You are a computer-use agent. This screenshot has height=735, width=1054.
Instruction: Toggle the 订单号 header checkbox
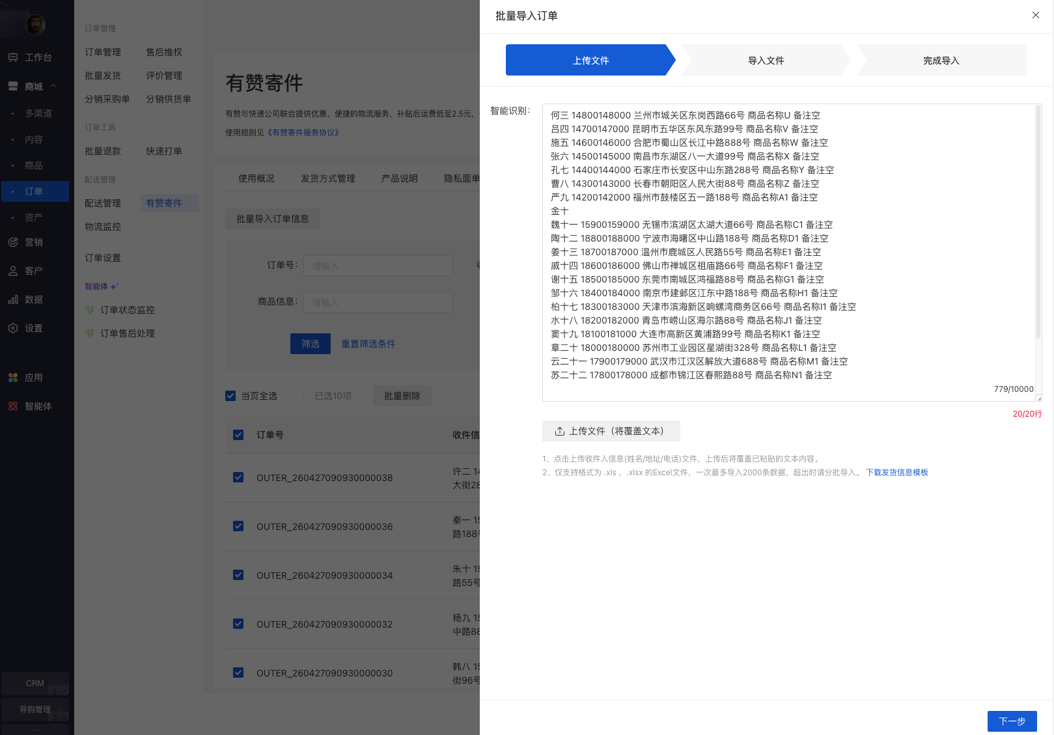[x=238, y=435]
